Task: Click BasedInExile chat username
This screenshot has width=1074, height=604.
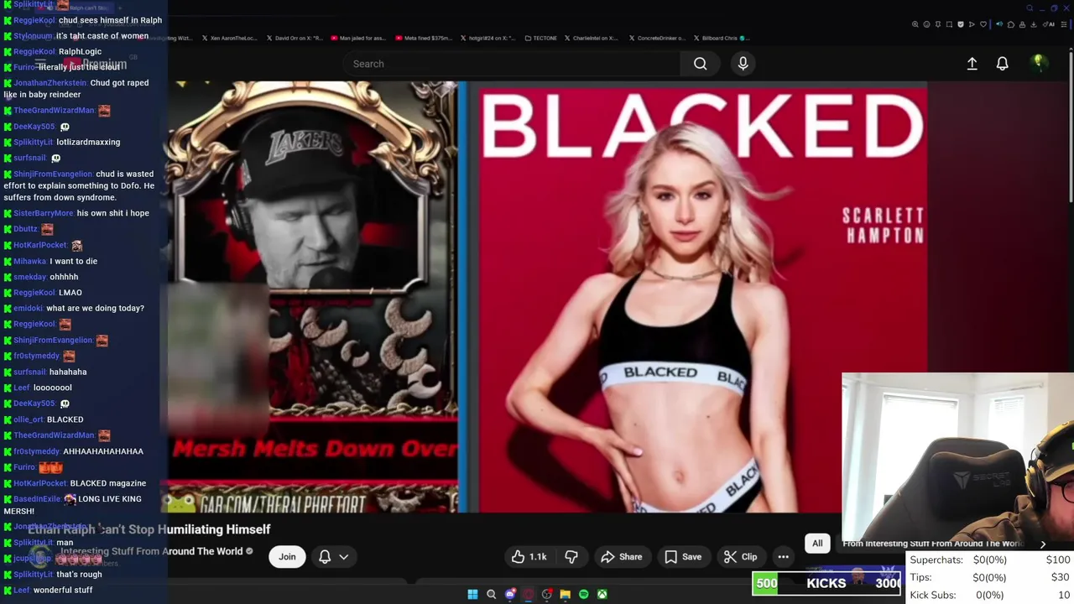Action: [x=38, y=499]
